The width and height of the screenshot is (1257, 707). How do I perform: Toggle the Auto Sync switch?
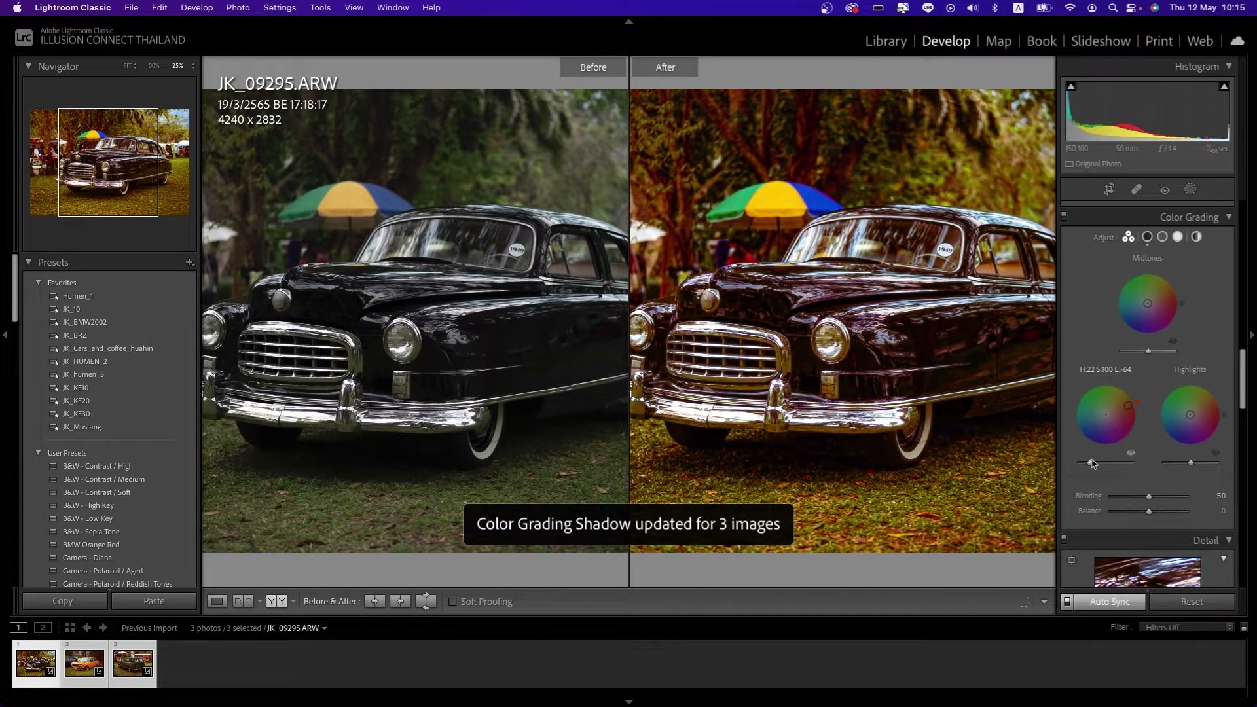pyautogui.click(x=1067, y=601)
